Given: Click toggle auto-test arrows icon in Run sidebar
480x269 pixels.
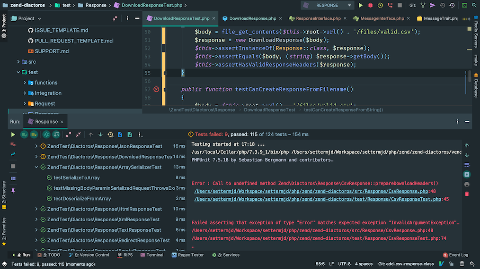Looking at the screenshot, I should coord(13,154).
